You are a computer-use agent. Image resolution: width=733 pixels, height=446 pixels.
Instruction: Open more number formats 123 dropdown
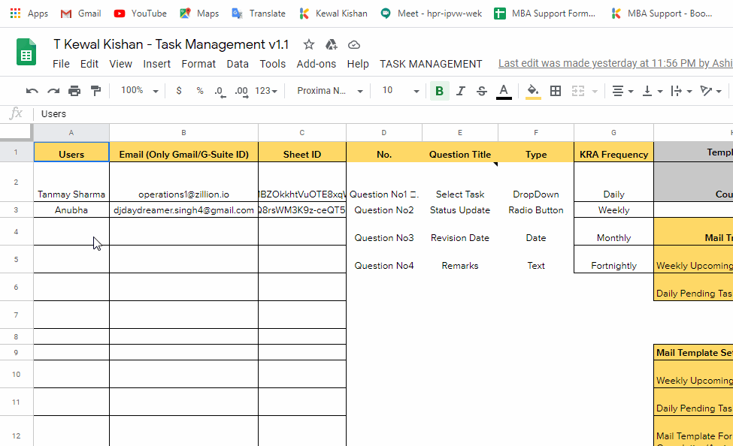[x=266, y=91]
